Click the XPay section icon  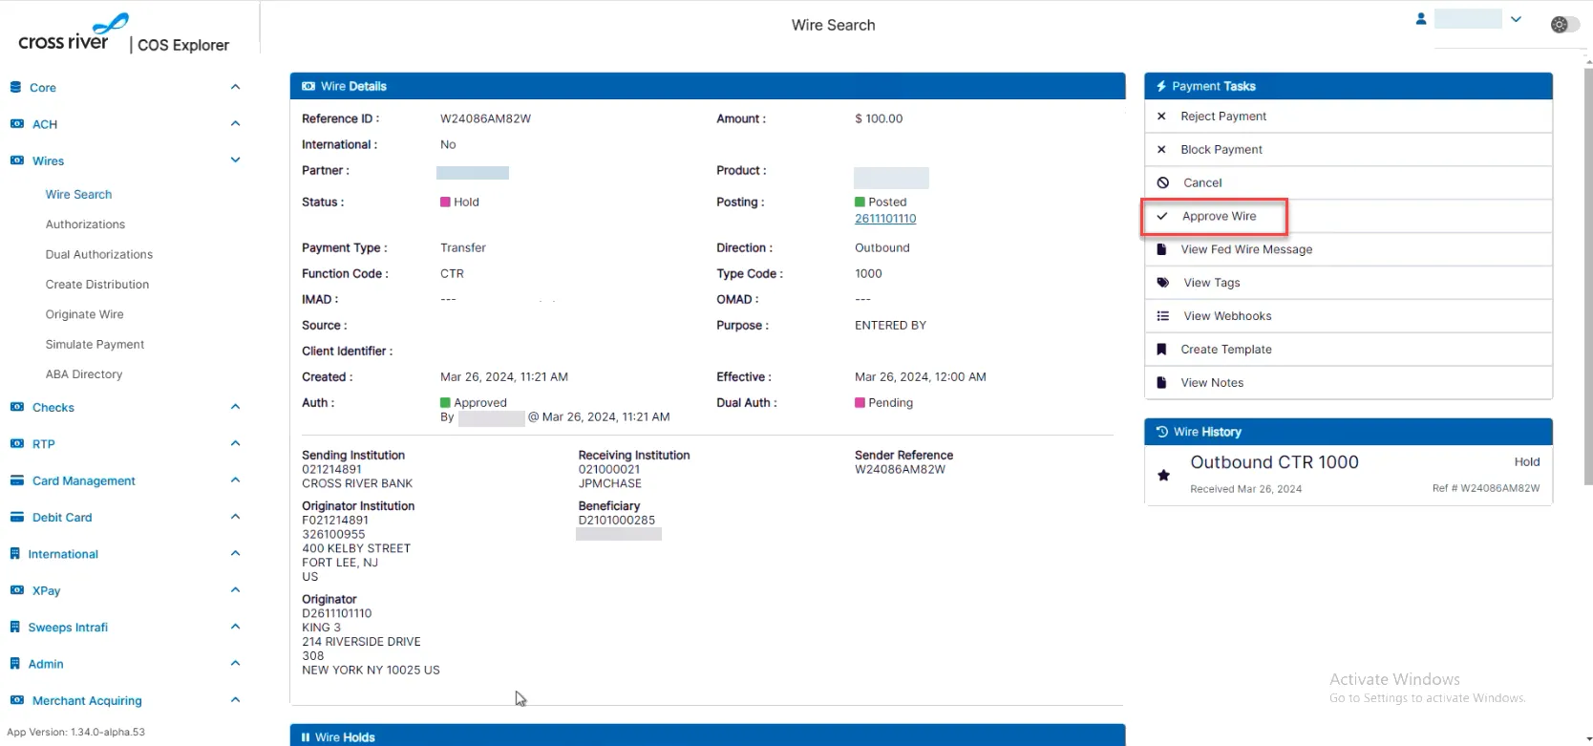[17, 590]
